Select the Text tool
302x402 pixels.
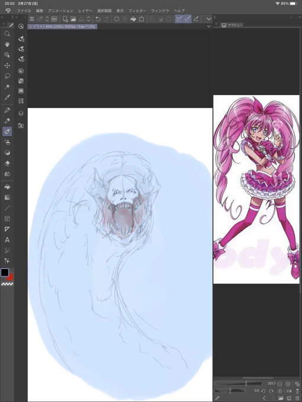(x=7, y=240)
